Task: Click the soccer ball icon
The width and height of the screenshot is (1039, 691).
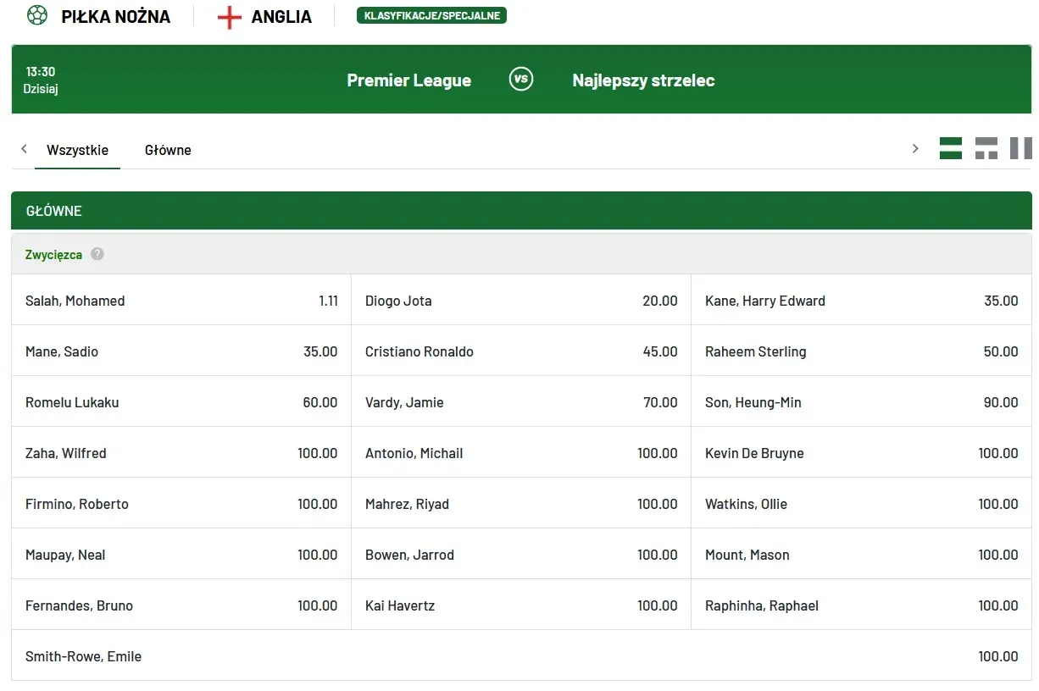Action: (x=37, y=15)
